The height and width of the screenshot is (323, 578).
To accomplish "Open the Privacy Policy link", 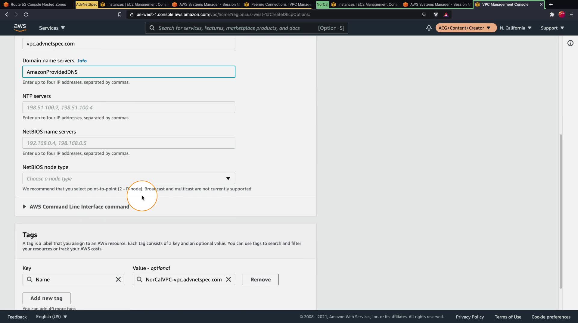I will [470, 317].
